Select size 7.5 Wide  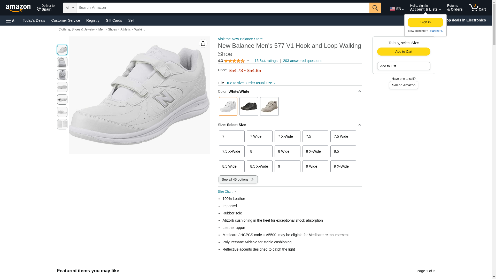(x=343, y=136)
